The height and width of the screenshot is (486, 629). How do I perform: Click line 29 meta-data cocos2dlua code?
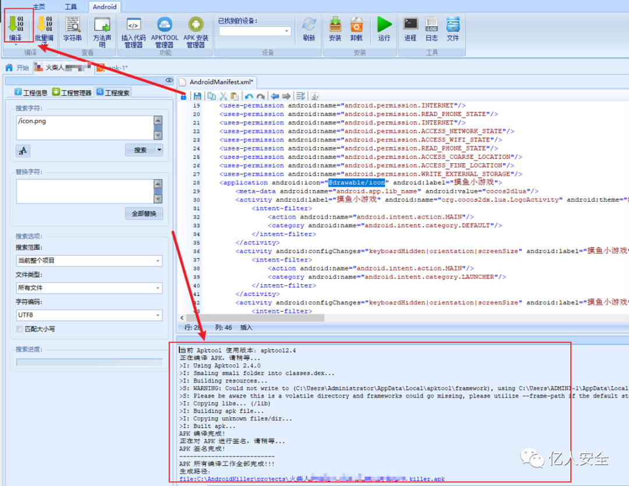pos(387,191)
